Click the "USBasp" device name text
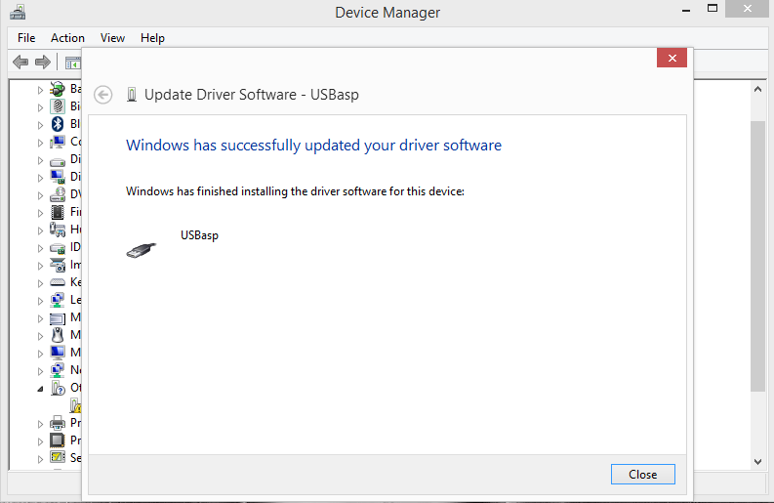 [x=199, y=235]
